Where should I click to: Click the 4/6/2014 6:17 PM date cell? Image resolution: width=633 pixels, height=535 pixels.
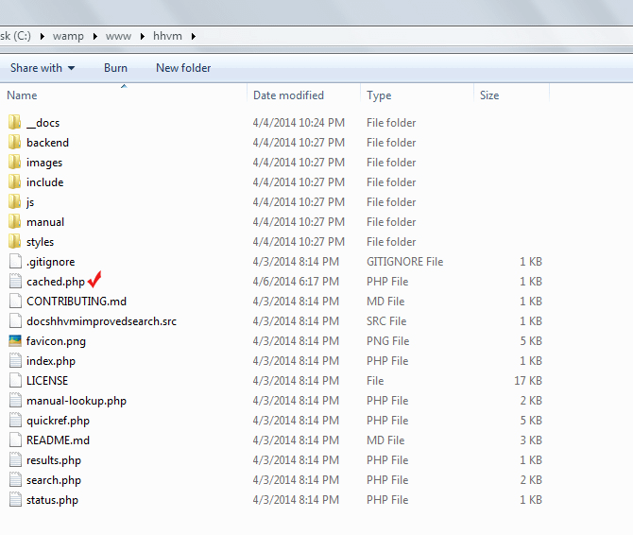(296, 282)
